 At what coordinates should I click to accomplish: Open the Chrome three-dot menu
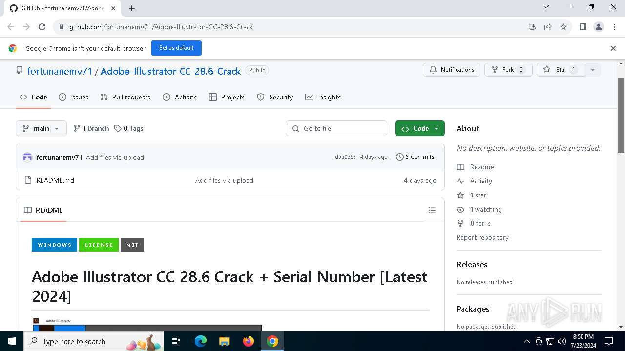click(614, 27)
